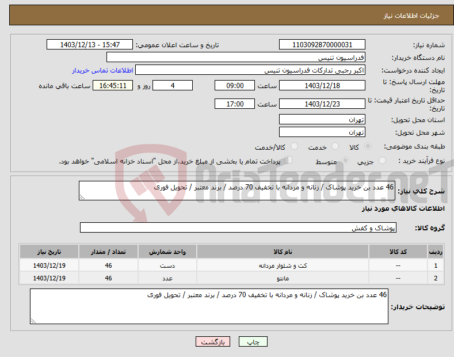The image size is (454, 357).
Task: Select the کالا radio button
Action: (368, 146)
